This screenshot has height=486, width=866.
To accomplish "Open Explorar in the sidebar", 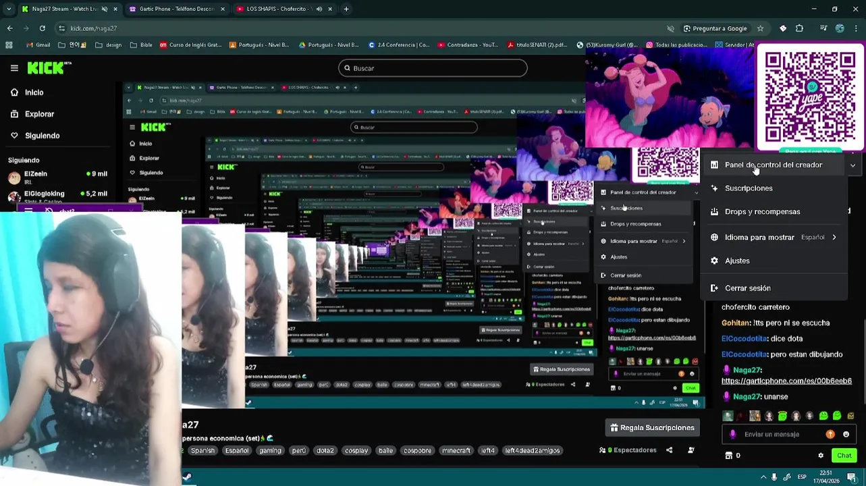I will click(x=39, y=114).
